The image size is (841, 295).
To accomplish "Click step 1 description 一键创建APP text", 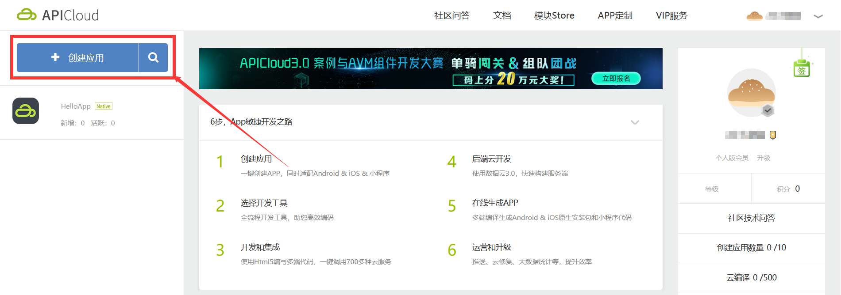I will click(315, 174).
